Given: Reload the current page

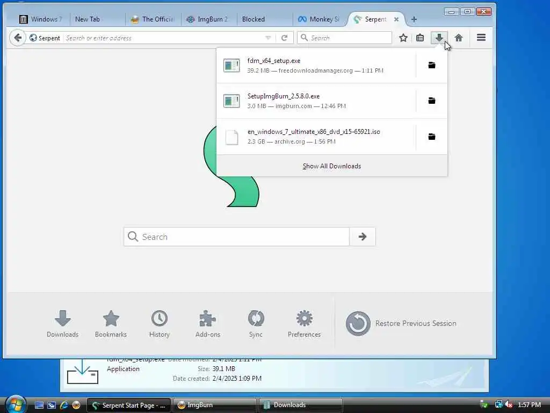Looking at the screenshot, I should tap(285, 38).
